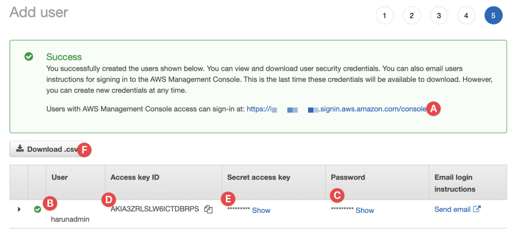Click the external link icon next to Send email
Screen dimensions: 526x244
click(477, 209)
